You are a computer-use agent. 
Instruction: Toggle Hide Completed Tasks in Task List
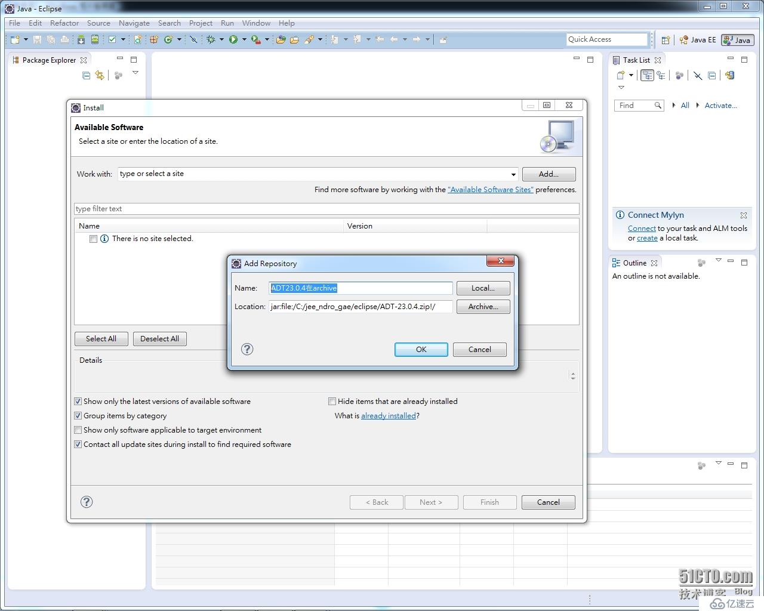pyautogui.click(x=697, y=75)
